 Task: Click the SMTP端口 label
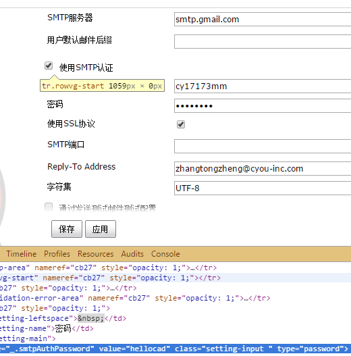pyautogui.click(x=65, y=145)
